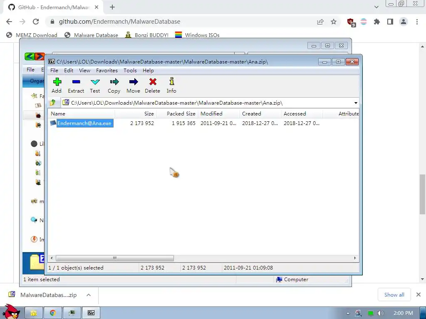Viewport: 426px width, 319px height.
Task: Click the Angry Birds start button
Action: pyautogui.click(x=11, y=312)
